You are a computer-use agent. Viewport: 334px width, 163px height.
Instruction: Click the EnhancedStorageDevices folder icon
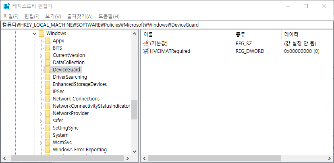pos(48,84)
